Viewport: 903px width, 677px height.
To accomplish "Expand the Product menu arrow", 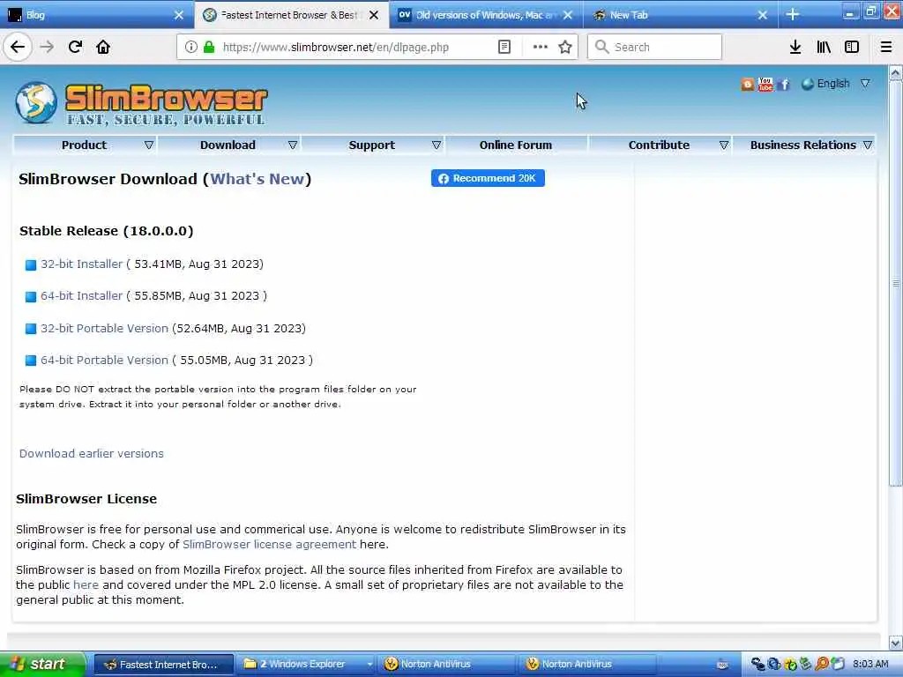I will tap(148, 145).
